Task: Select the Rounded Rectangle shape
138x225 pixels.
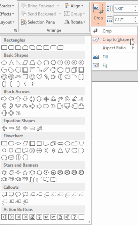Action: click(x=11, y=48)
